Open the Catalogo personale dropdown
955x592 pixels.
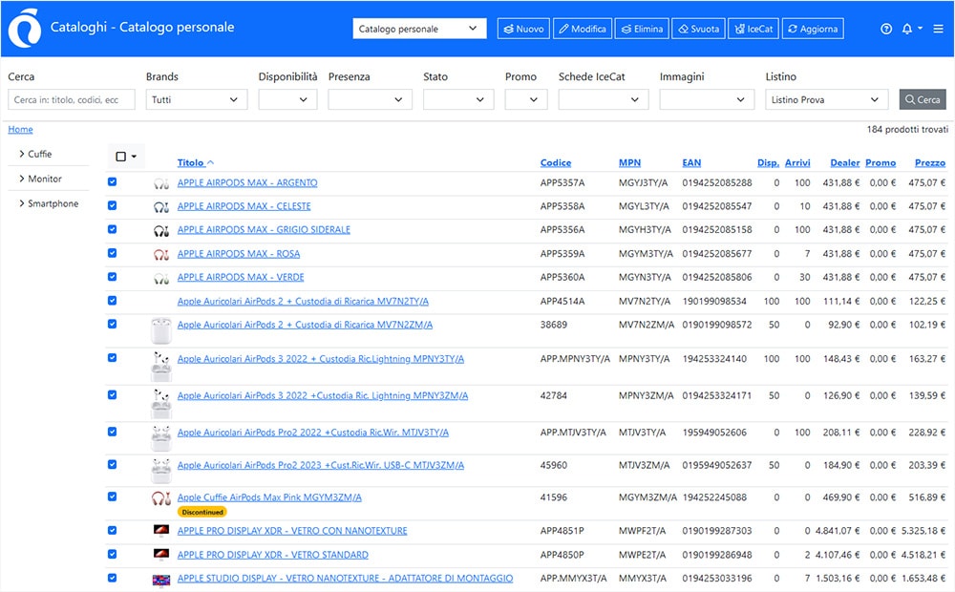point(419,29)
